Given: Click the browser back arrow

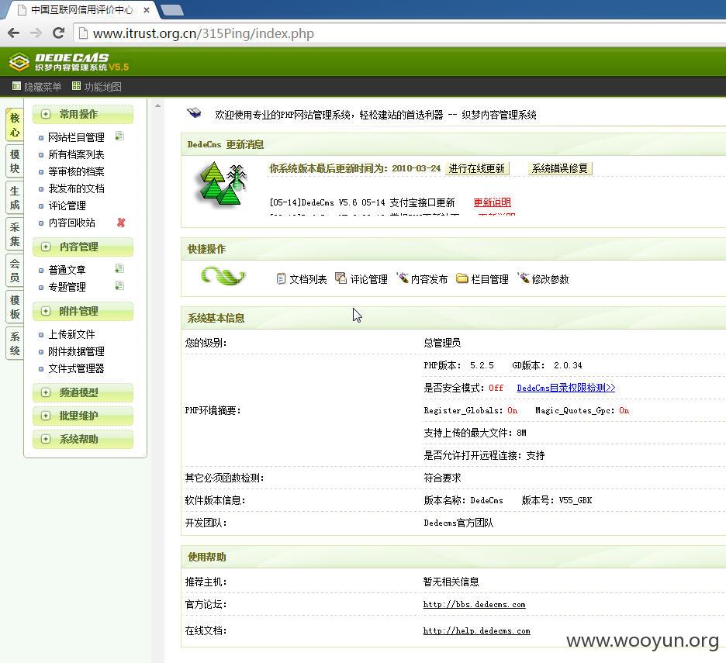Looking at the screenshot, I should pyautogui.click(x=14, y=33).
